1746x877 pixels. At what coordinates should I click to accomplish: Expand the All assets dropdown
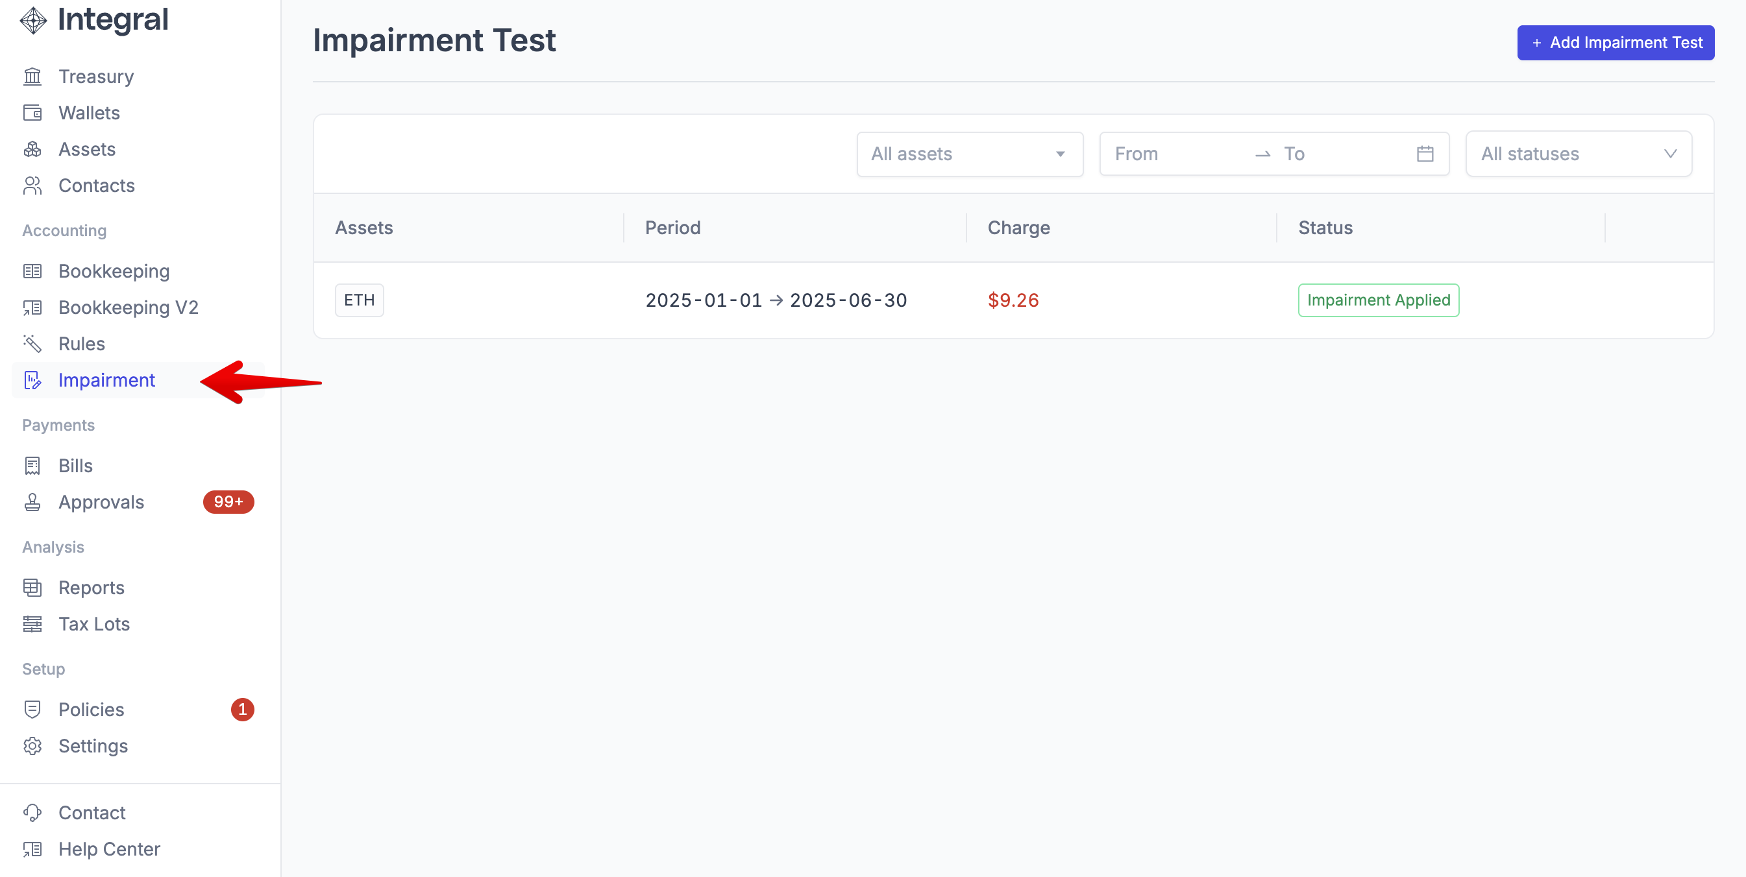click(x=969, y=154)
